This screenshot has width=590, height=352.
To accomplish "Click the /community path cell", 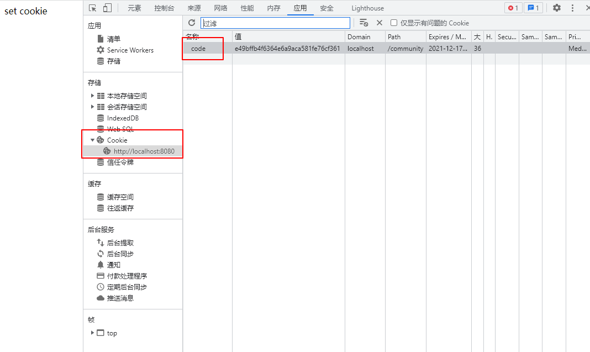I will [x=405, y=49].
